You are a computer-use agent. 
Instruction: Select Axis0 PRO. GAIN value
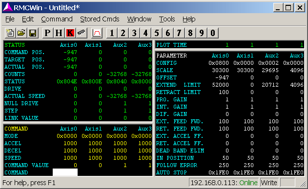227,99
